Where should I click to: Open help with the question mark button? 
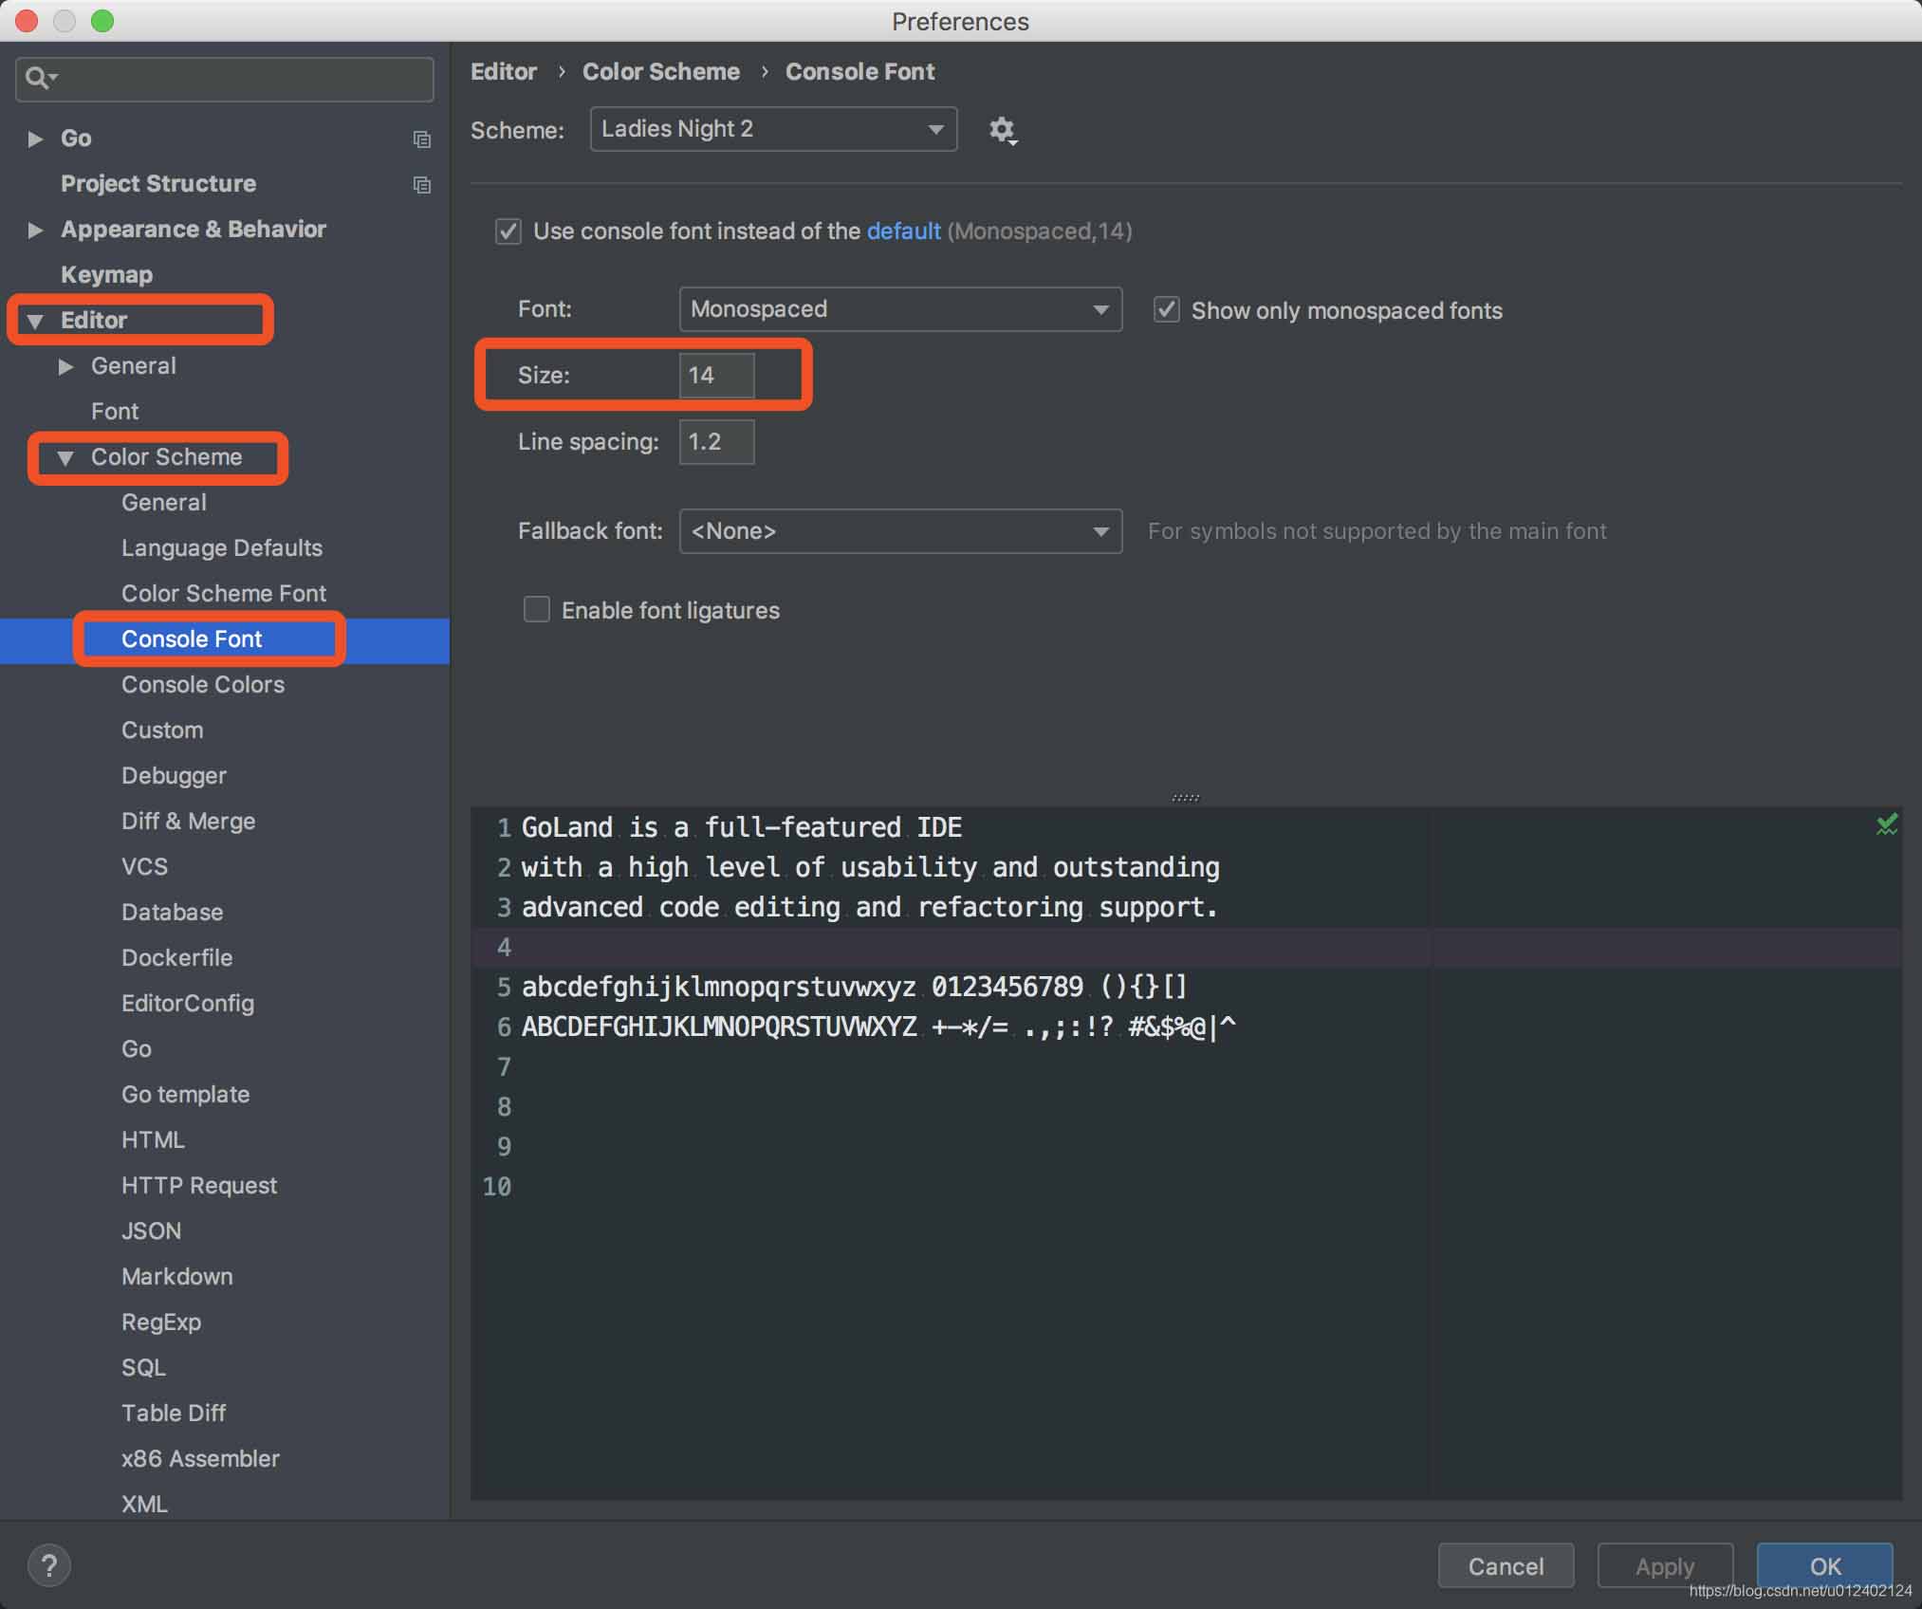pyautogui.click(x=49, y=1564)
